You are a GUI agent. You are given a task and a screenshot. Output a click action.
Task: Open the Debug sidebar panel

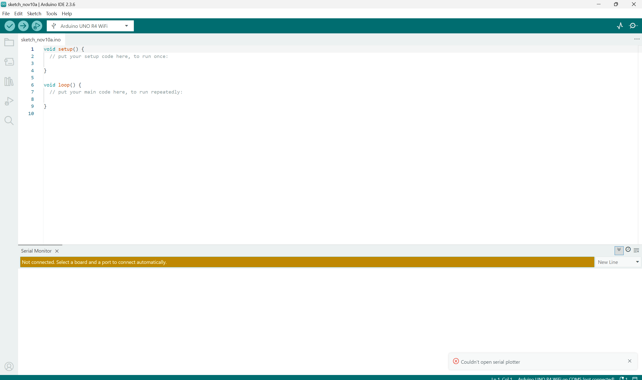tap(9, 101)
